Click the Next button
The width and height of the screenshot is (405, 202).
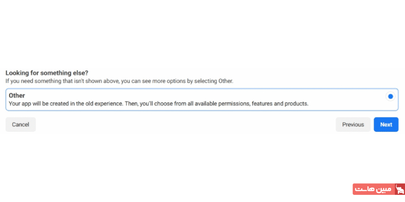coord(386,125)
